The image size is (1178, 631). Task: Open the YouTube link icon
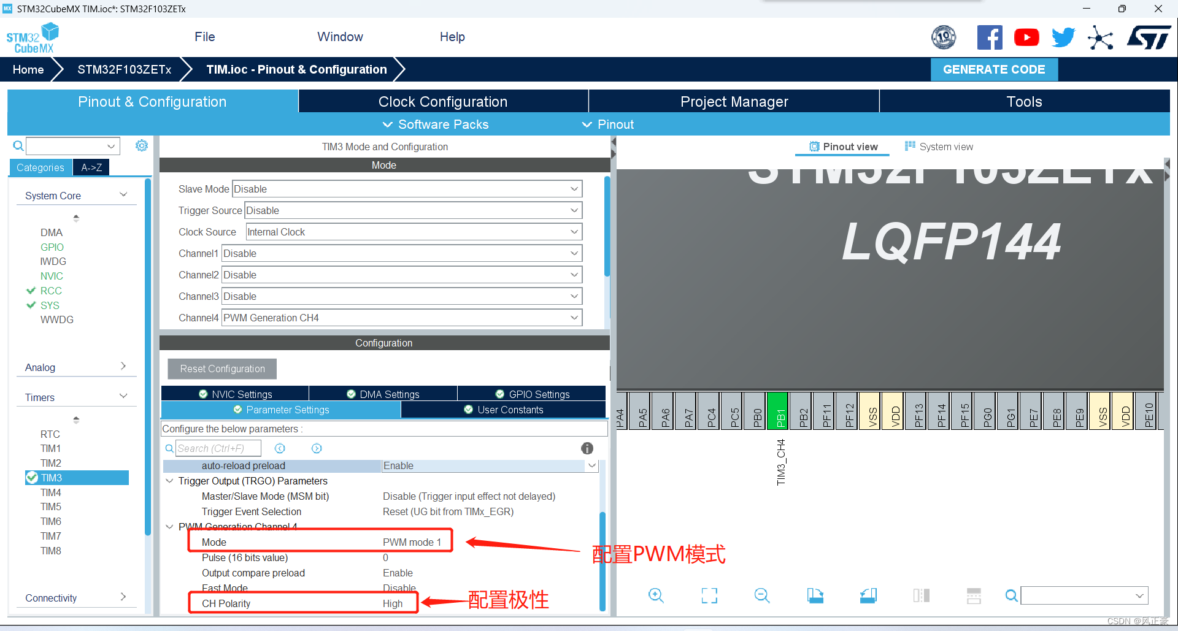1026,38
